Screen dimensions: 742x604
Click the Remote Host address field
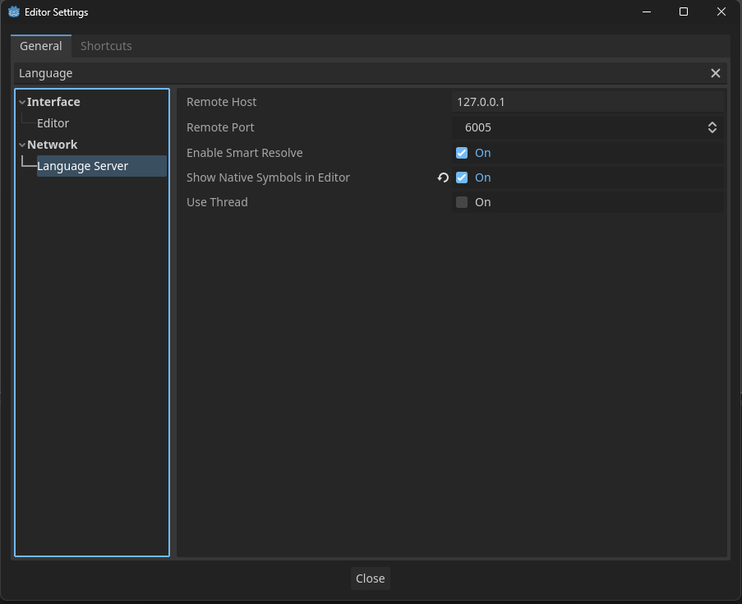(x=587, y=102)
